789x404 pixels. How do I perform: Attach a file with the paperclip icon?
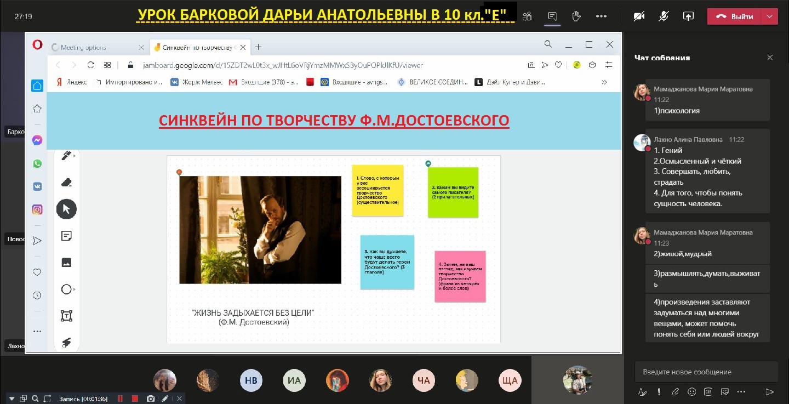click(676, 392)
